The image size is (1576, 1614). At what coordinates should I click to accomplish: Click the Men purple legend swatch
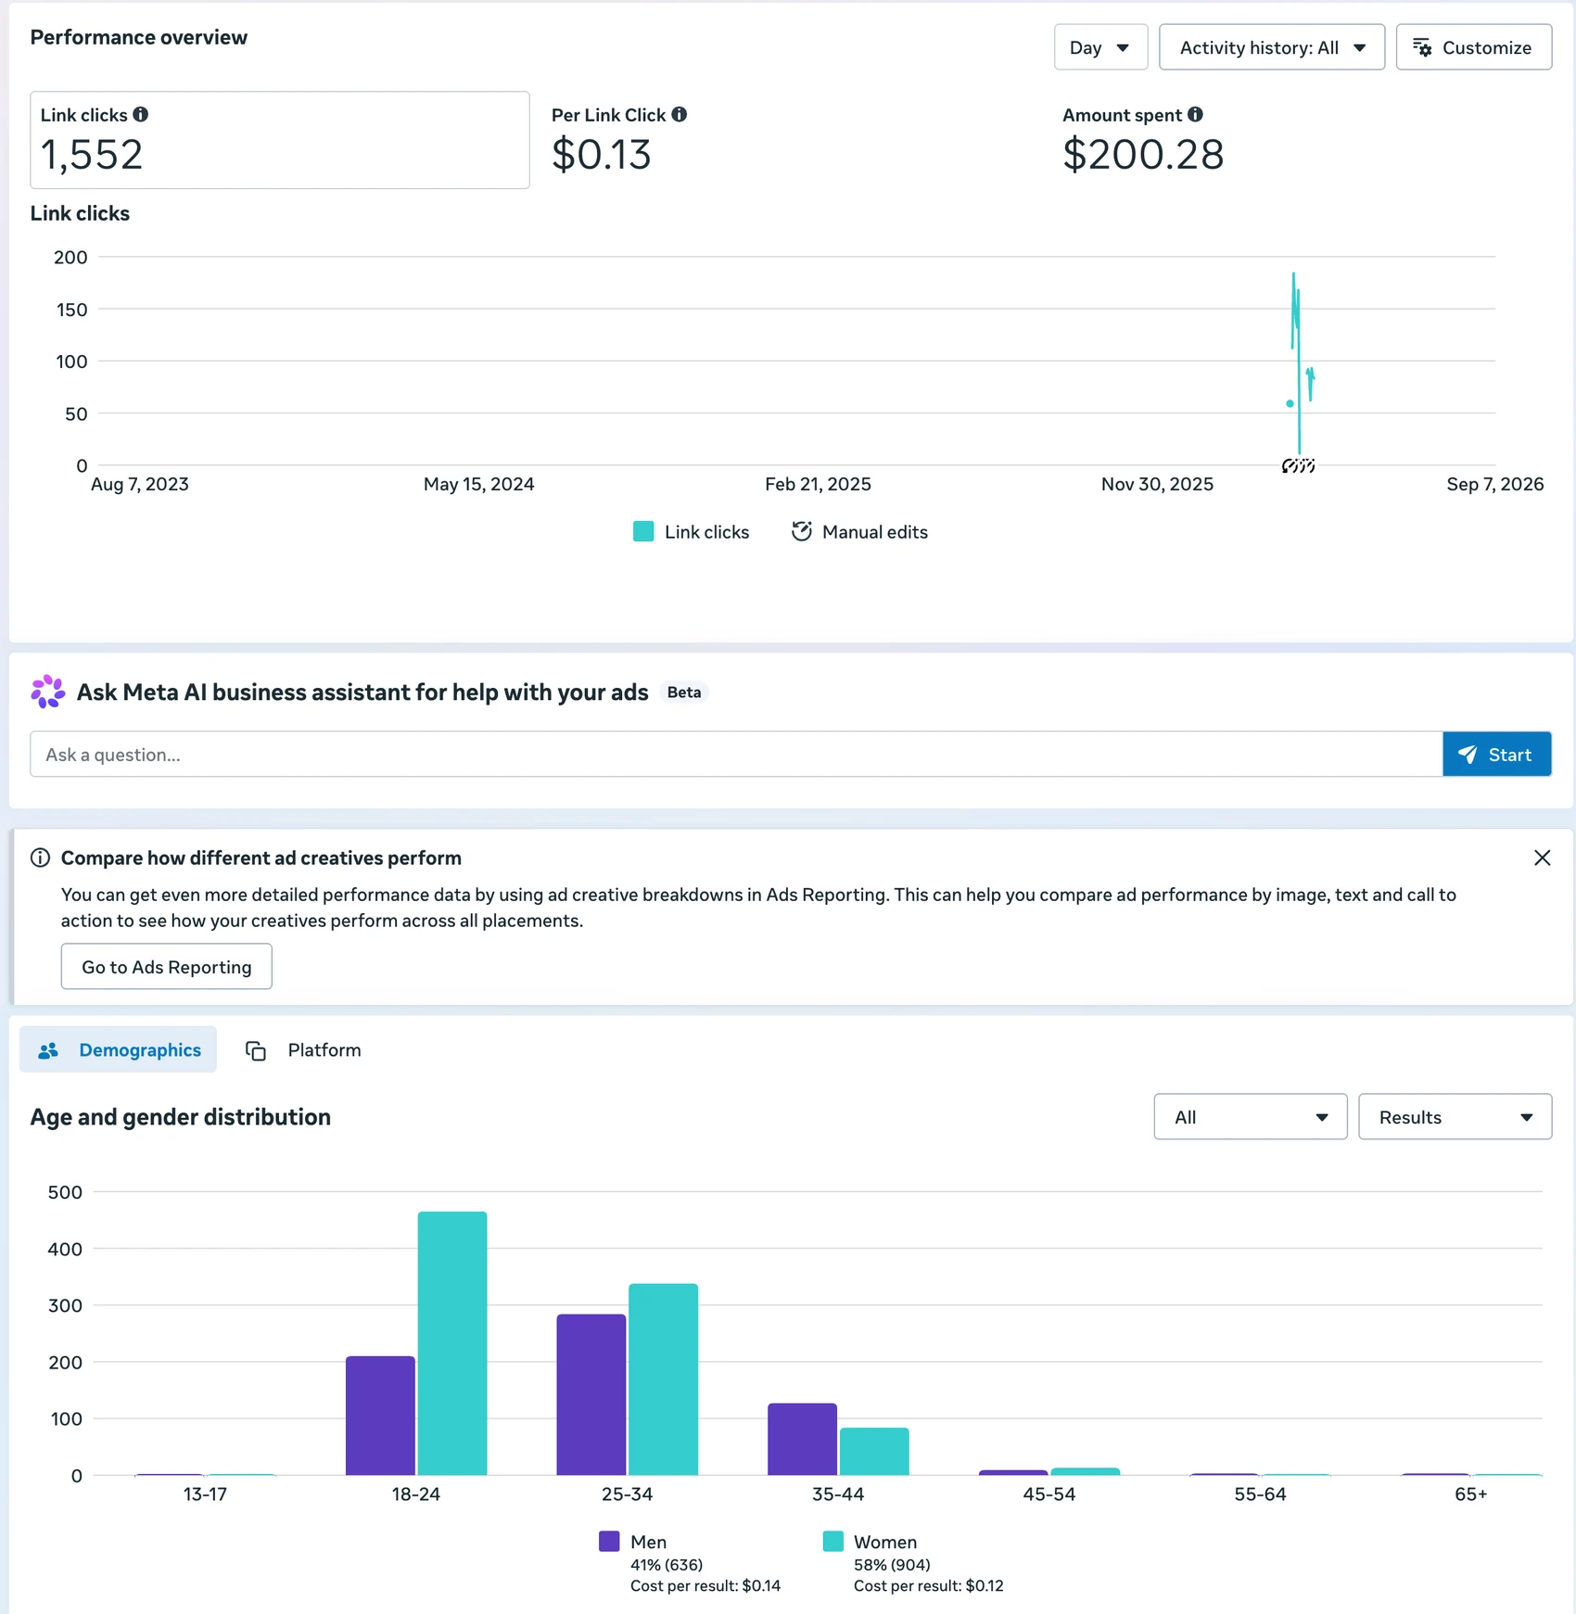click(609, 1541)
